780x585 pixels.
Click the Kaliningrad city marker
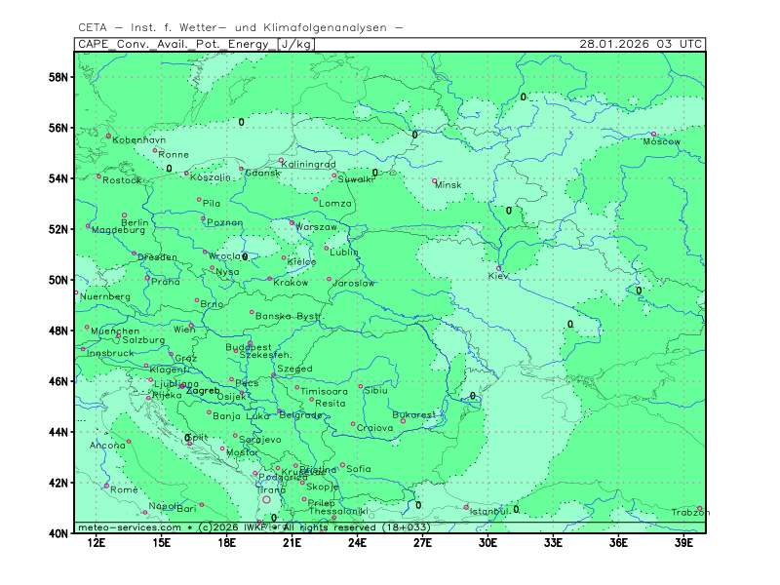[x=281, y=161]
